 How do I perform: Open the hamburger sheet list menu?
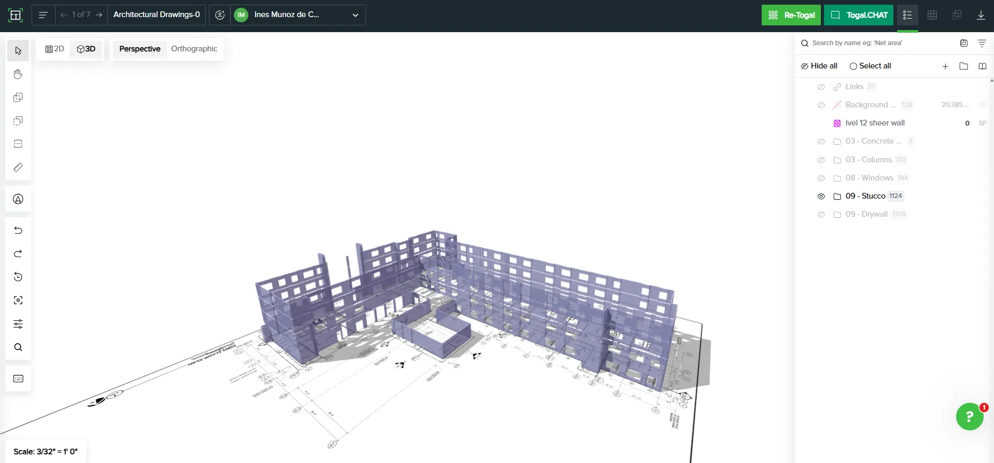click(x=43, y=15)
